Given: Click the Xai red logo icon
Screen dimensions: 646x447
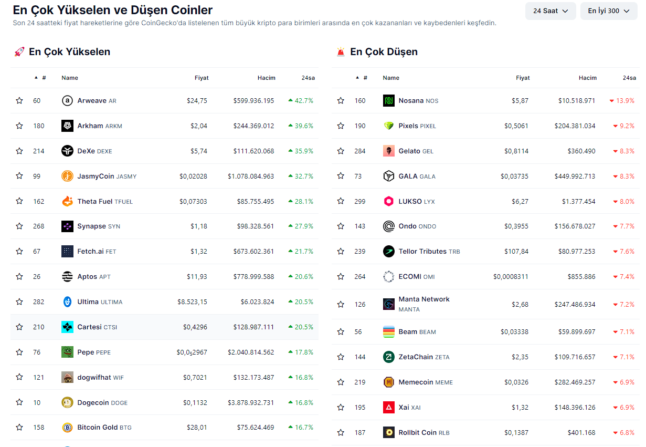Looking at the screenshot, I should point(388,407).
